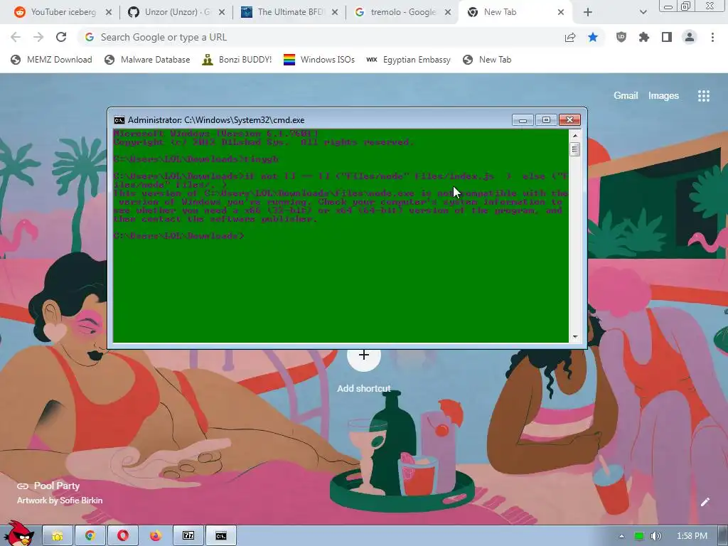
Task: Close the cmd.exe window
Action: pos(569,120)
